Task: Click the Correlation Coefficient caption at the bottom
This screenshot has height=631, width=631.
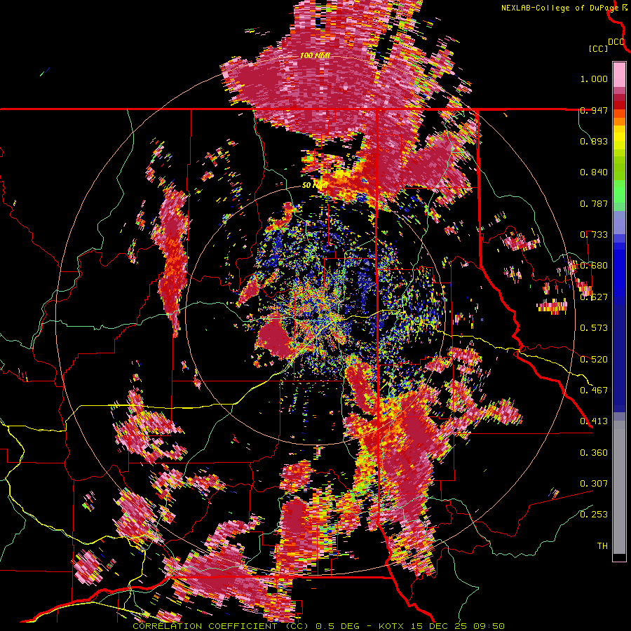Action: click(x=318, y=626)
